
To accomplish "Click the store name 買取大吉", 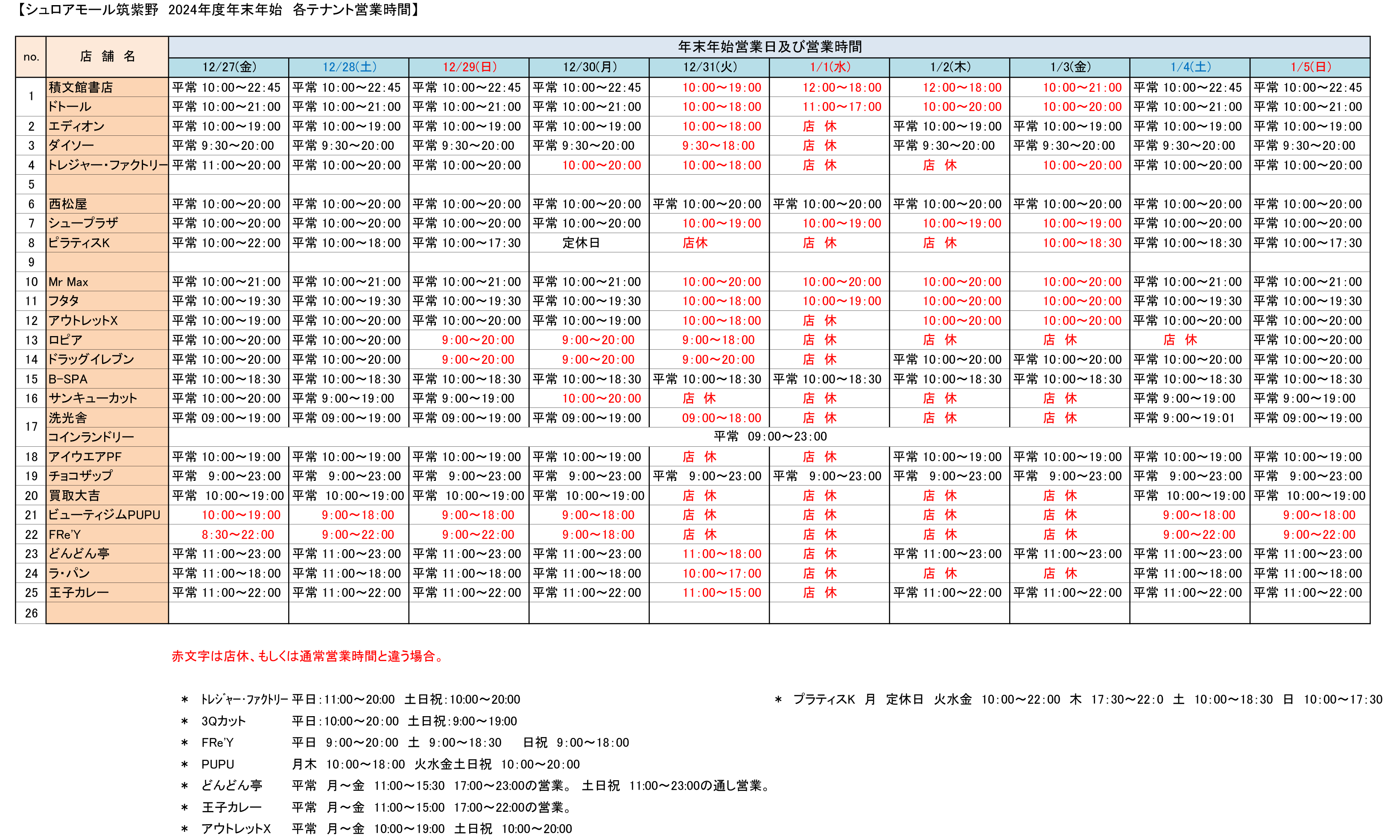I will click(74, 496).
